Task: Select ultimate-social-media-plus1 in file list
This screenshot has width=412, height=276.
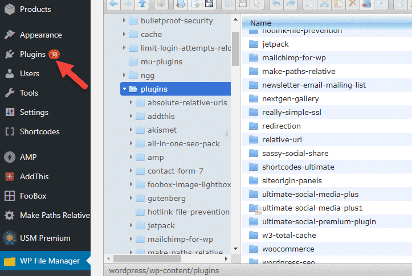Action: point(327,208)
